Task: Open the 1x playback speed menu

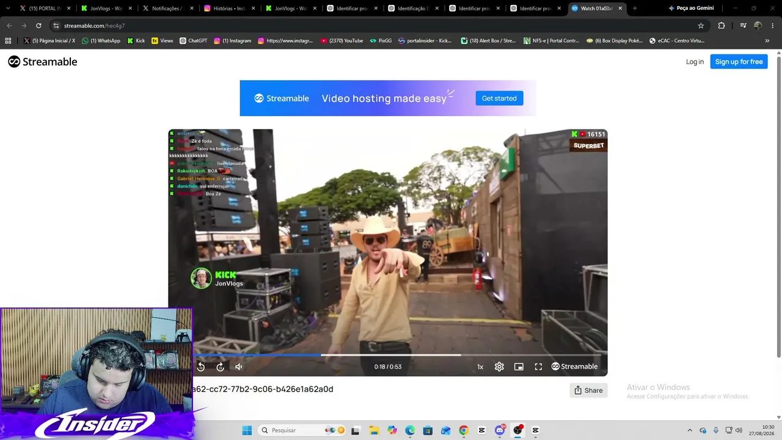Action: [x=480, y=367]
